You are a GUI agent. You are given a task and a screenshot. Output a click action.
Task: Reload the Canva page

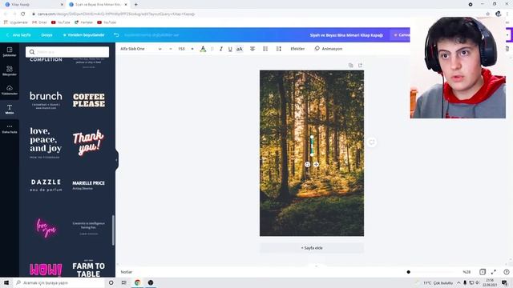23,14
